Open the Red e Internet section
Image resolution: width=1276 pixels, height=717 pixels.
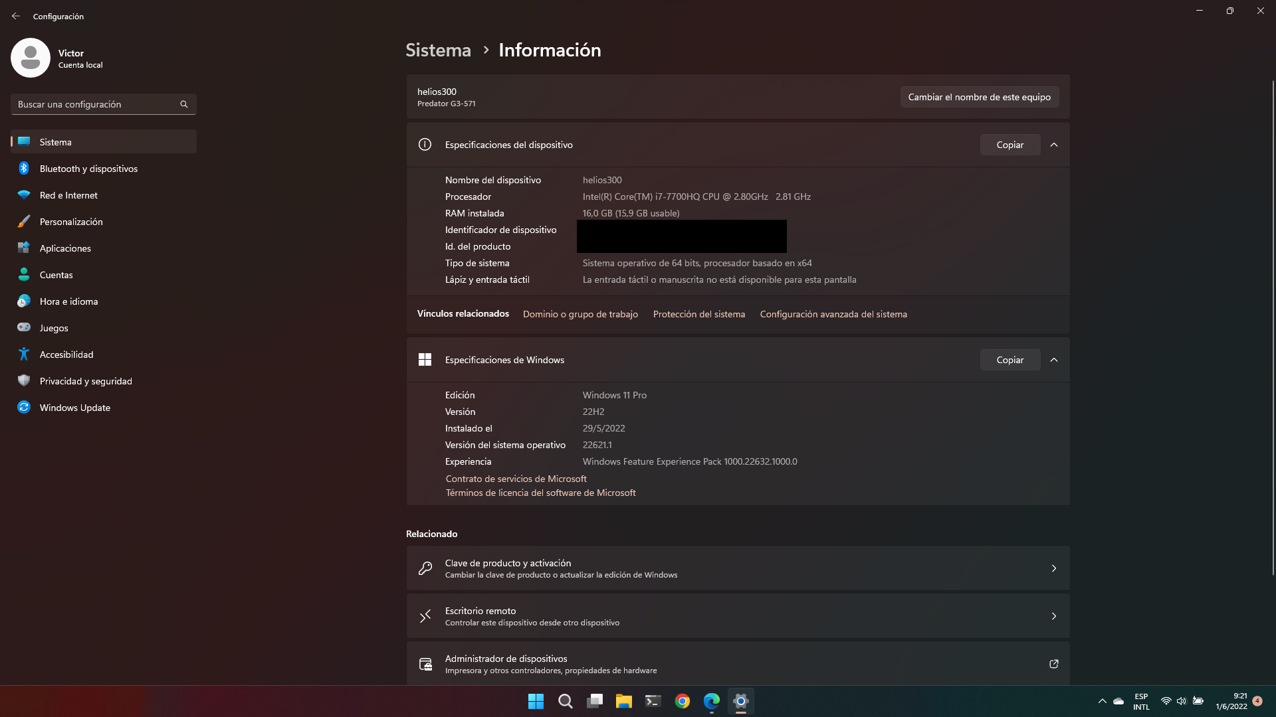[68, 195]
